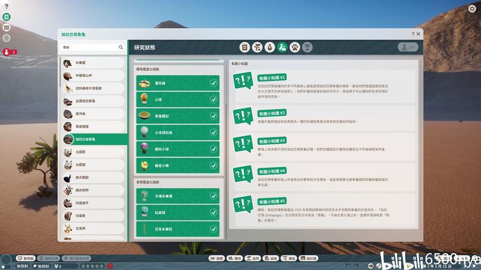The width and height of the screenshot is (481, 270).
Task: Click the greyed research button with flask
Action: [408, 47]
